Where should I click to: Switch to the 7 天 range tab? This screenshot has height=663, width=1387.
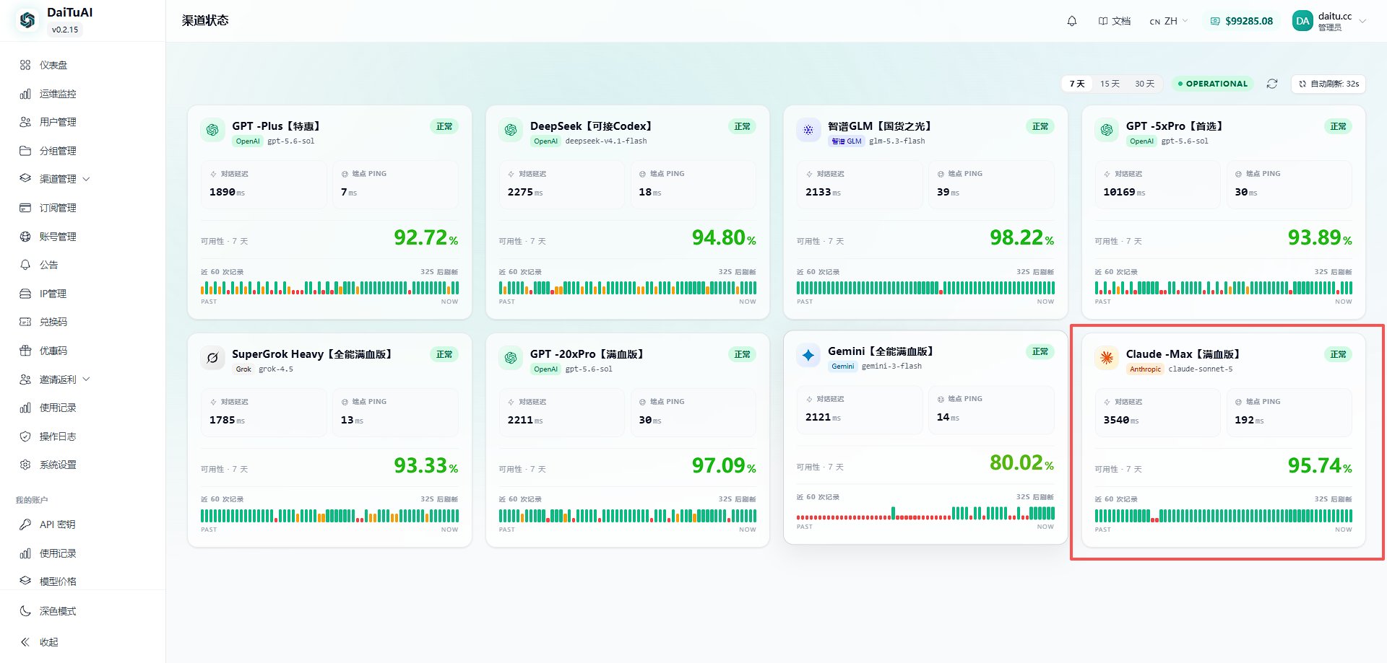[x=1077, y=84]
